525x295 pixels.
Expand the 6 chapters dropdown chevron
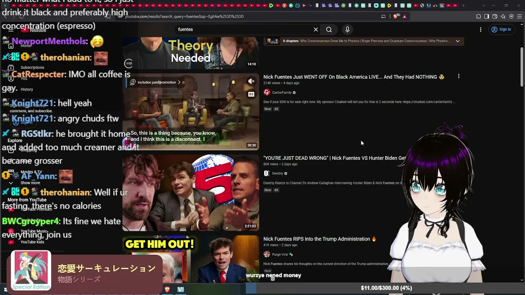pyautogui.click(x=458, y=41)
